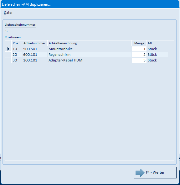
Task: Click the Menge column header
Action: pos(139,43)
